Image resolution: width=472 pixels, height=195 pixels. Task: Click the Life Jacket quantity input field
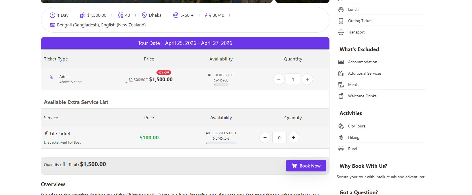tap(279, 138)
